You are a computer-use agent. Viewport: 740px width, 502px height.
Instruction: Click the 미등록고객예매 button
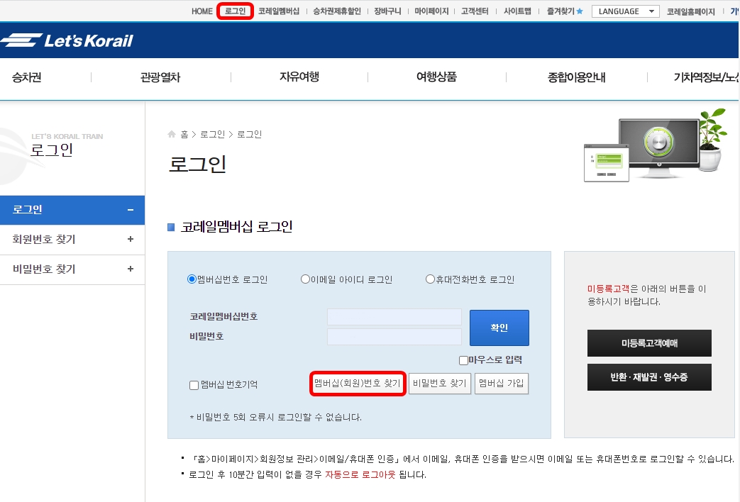(x=648, y=343)
